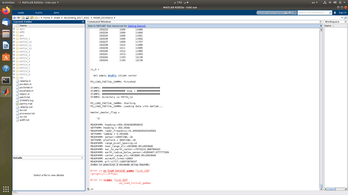Click Sign In button
Screen dimensions: 348x195
click(342, 13)
